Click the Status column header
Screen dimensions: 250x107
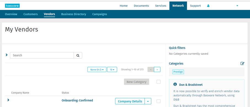tap(65, 93)
